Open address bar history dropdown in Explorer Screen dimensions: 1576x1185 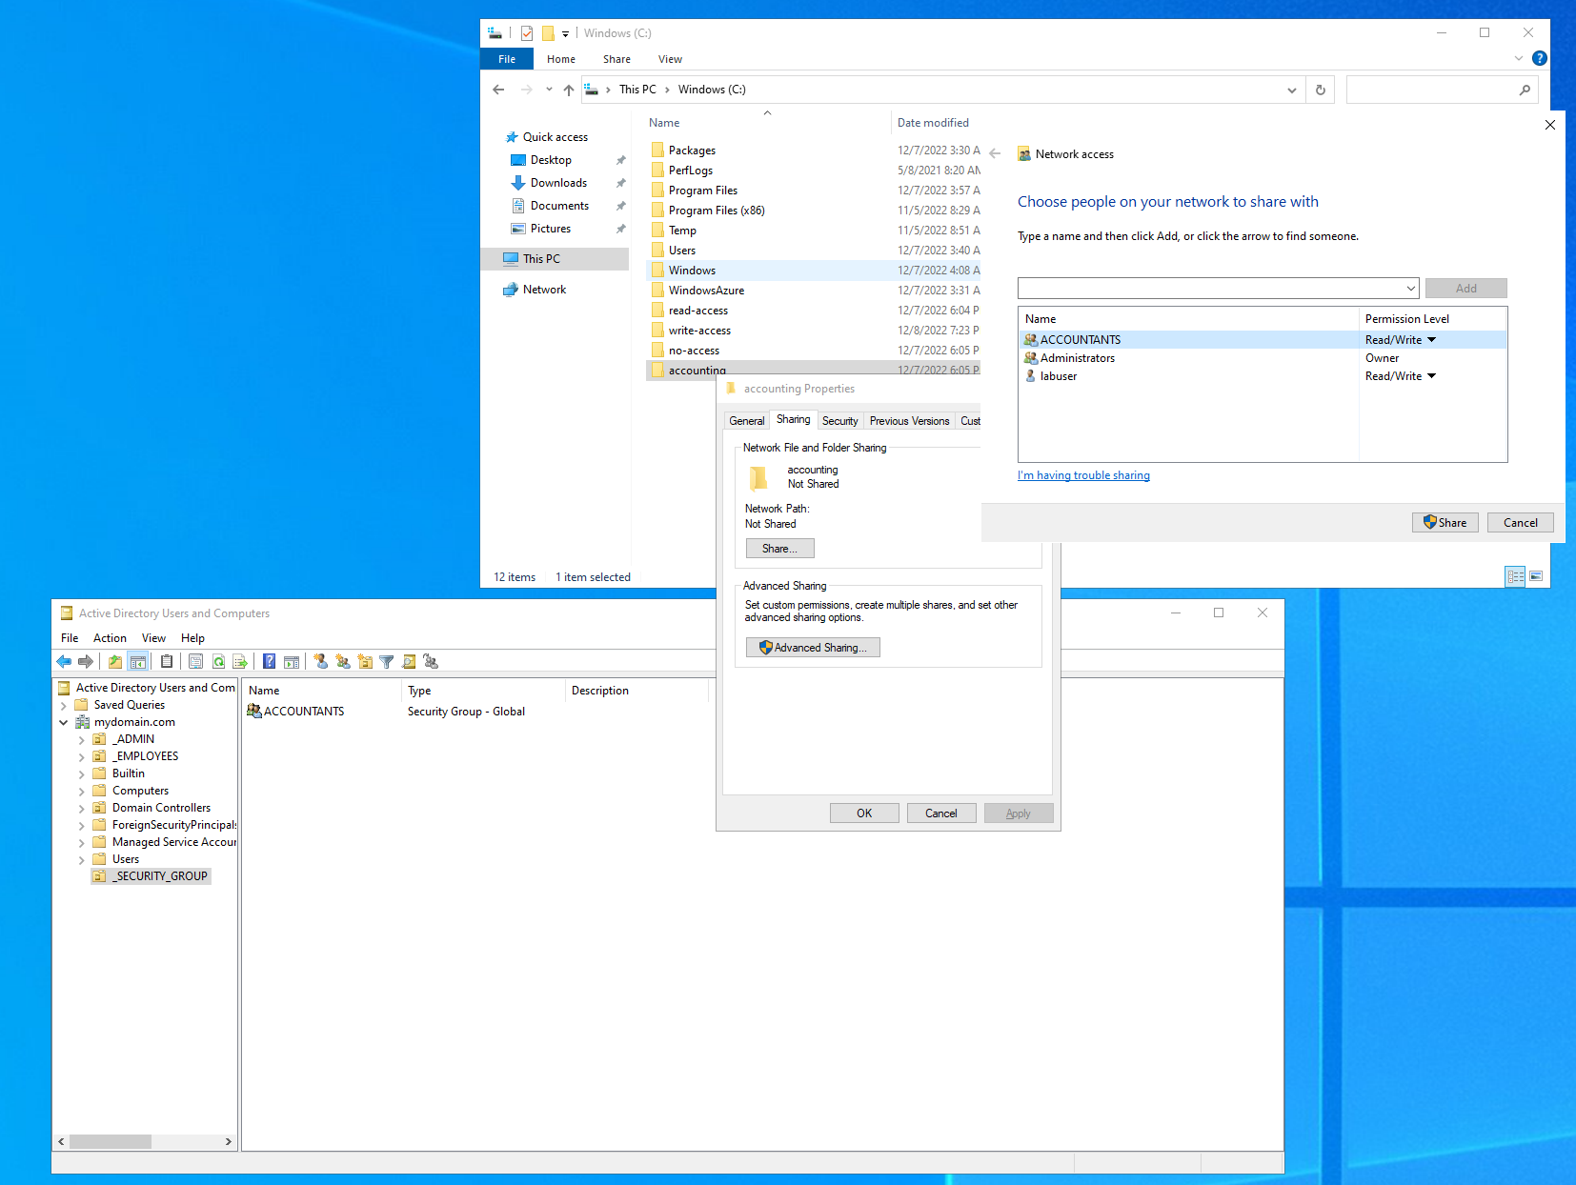tap(1292, 90)
